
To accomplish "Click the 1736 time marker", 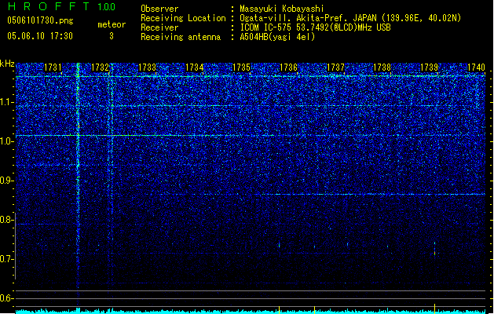I will pyautogui.click(x=288, y=68).
